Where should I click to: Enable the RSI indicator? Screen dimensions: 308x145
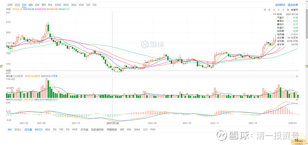pos(129,129)
